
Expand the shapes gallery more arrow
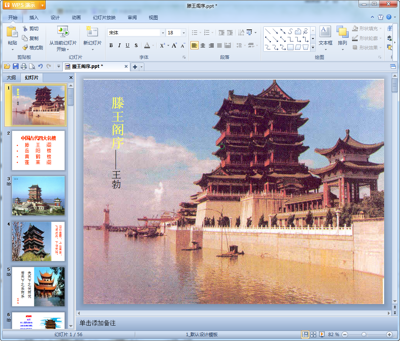313,48
